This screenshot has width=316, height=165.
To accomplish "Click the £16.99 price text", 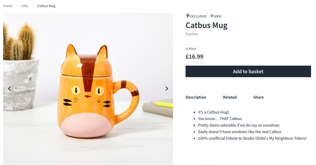I will pyautogui.click(x=195, y=56).
